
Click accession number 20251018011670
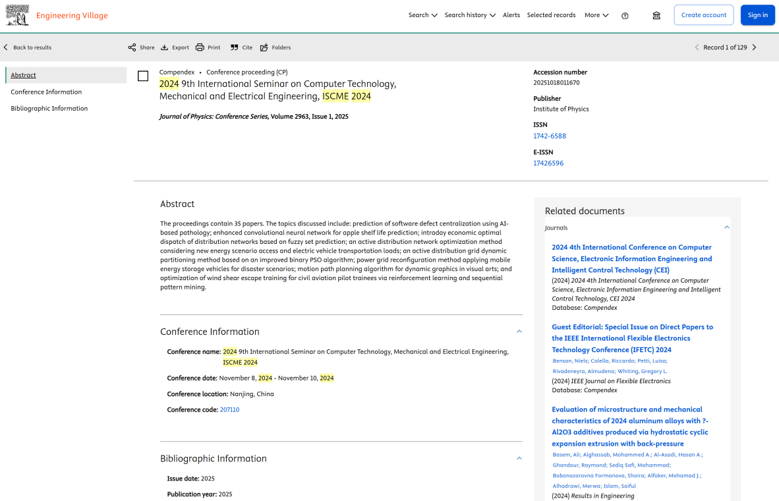click(x=556, y=82)
